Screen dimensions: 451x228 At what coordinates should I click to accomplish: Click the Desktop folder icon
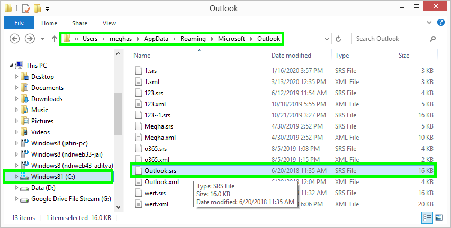(x=25, y=77)
